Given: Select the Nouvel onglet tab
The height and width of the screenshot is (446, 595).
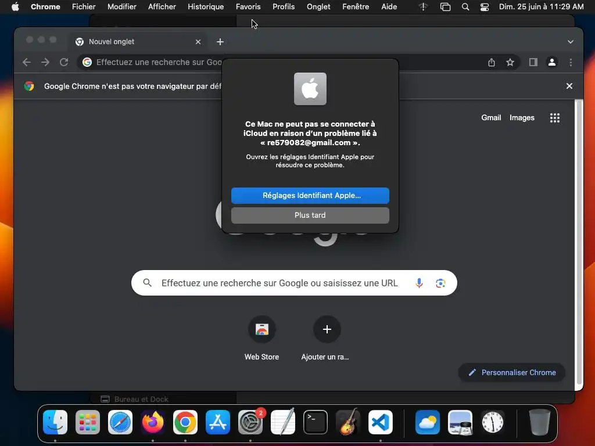Looking at the screenshot, I should (x=138, y=42).
